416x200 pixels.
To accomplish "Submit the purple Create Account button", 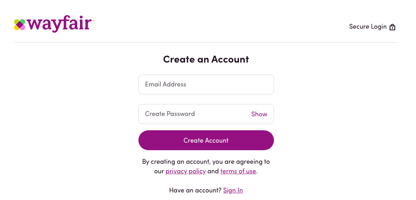I will tap(206, 140).
